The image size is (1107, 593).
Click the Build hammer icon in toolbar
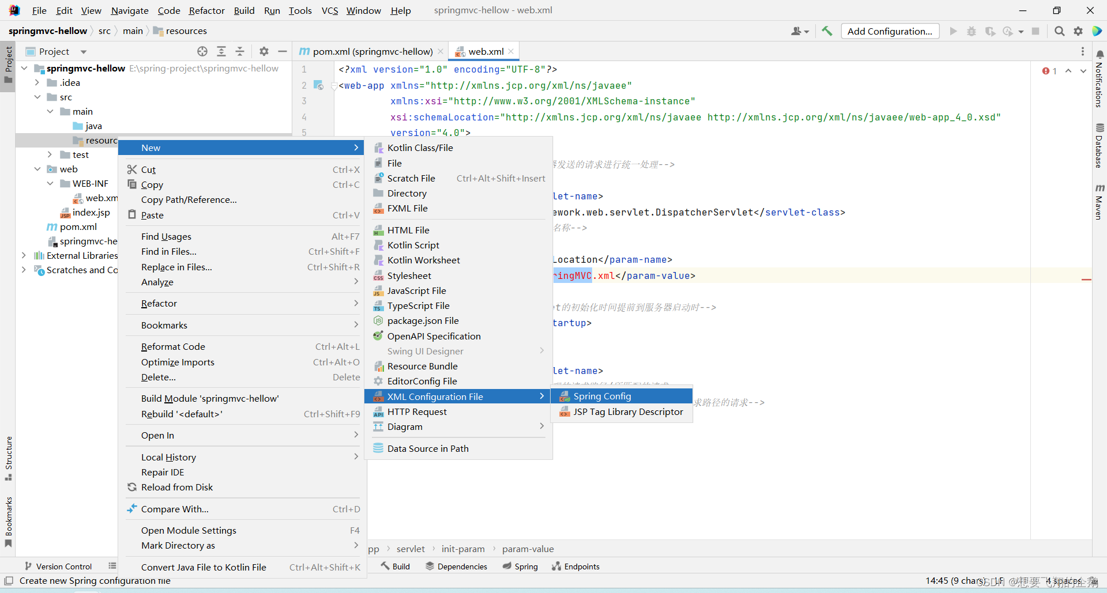827,31
